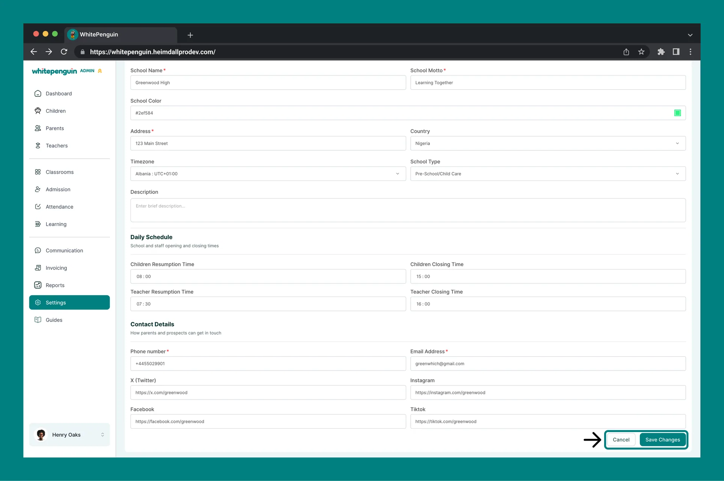The image size is (724, 481).
Task: Open the browser extensions puzzle icon
Action: (x=661, y=52)
